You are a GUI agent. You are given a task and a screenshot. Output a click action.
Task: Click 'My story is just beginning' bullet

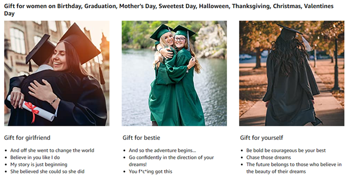tap(39, 164)
